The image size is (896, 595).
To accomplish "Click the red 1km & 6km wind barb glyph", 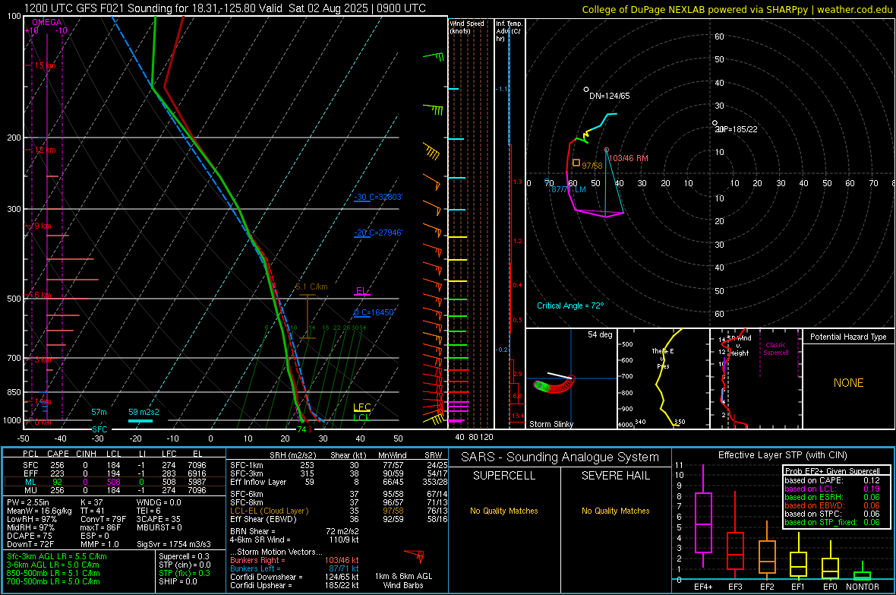I will tap(415, 555).
